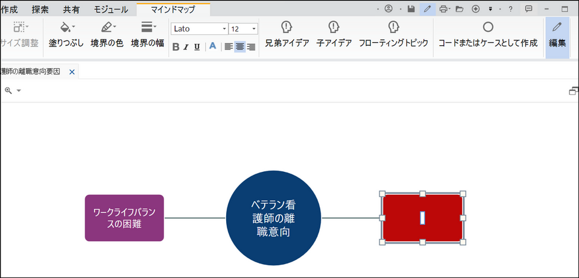Expand the font size 12 dropdown
The image size is (579, 278).
click(x=254, y=29)
